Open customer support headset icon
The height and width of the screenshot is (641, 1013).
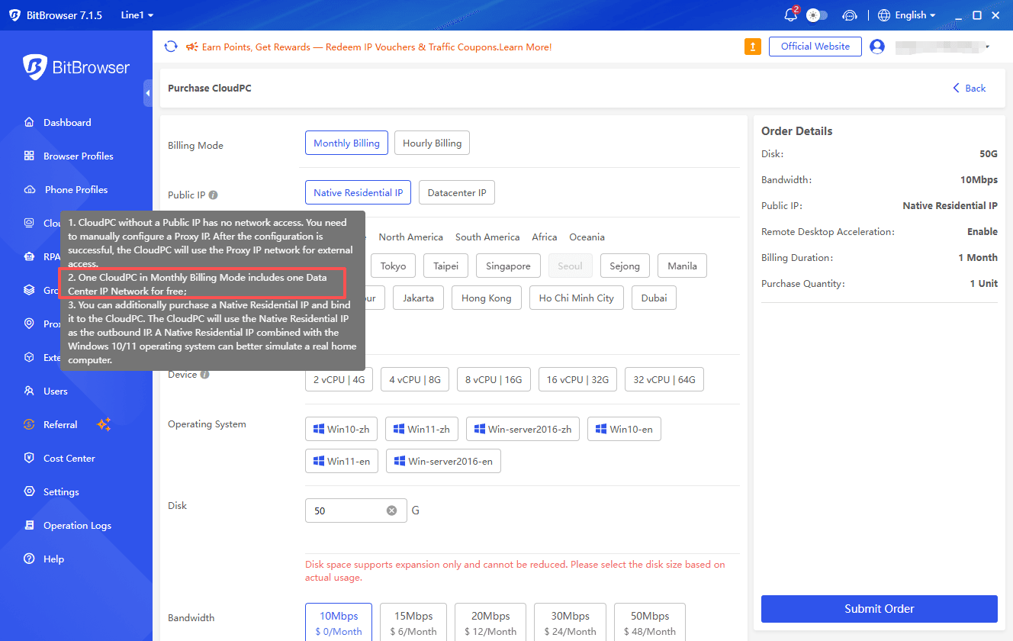point(851,15)
